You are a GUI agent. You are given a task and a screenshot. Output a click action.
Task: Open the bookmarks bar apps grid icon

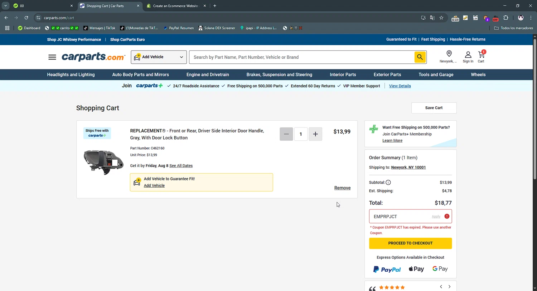[x=7, y=28]
